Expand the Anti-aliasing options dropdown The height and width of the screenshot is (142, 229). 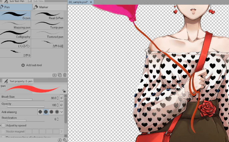pos(62,112)
